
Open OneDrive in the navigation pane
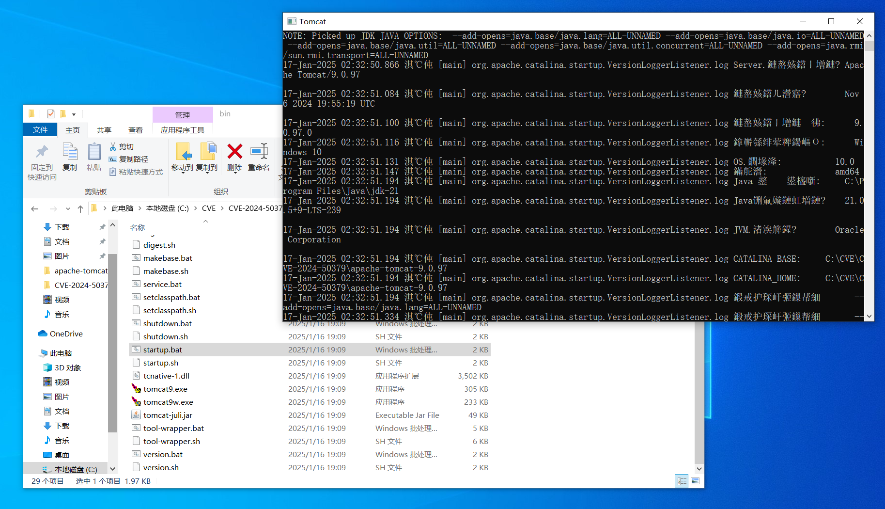(66, 334)
